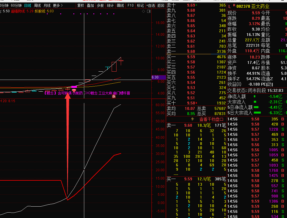Click the stock code 002370

(x=243, y=6)
